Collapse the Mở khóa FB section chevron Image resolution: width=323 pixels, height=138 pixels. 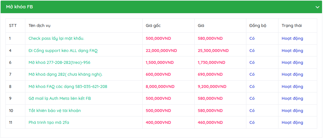(x=317, y=7)
